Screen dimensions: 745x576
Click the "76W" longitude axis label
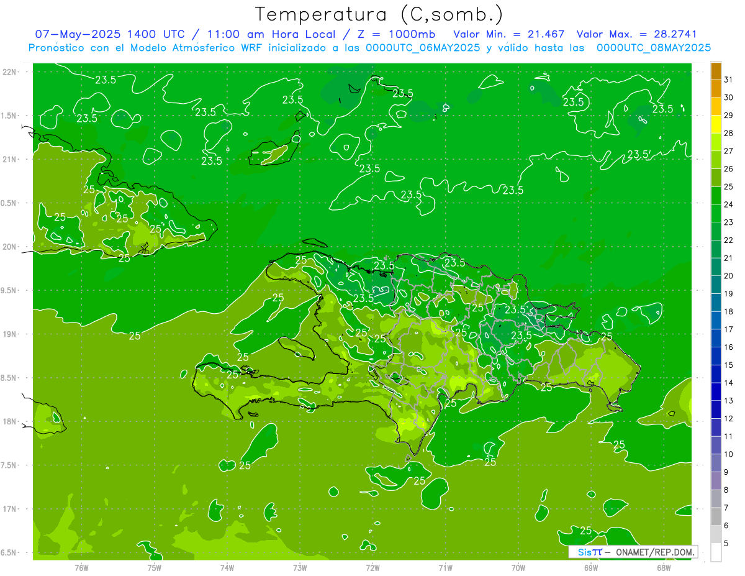tap(81, 567)
